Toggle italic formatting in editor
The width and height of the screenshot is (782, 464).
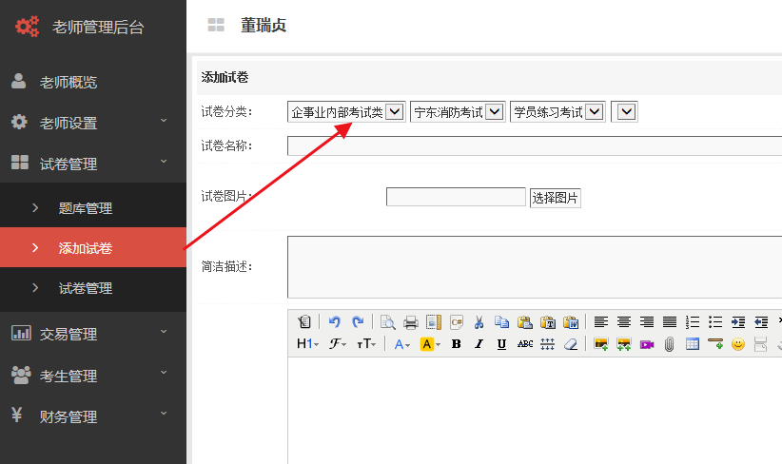[479, 344]
